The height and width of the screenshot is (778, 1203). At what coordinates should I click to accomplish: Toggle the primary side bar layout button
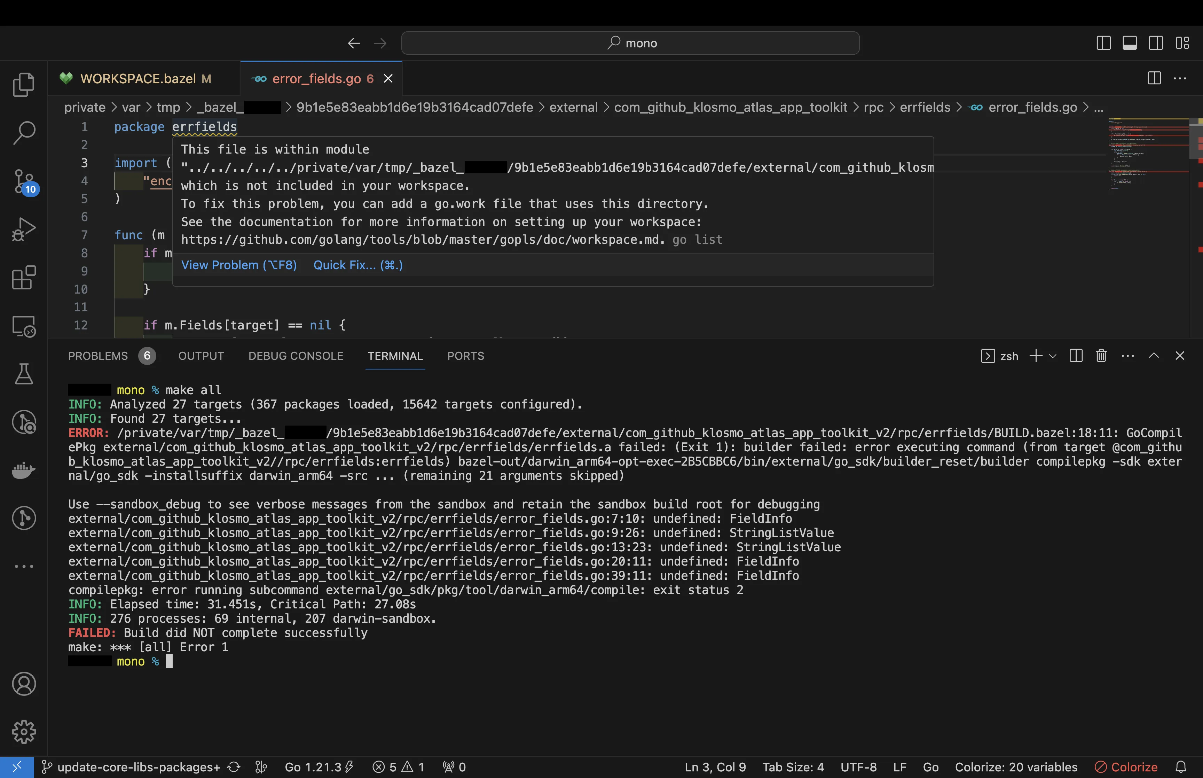[1103, 44]
